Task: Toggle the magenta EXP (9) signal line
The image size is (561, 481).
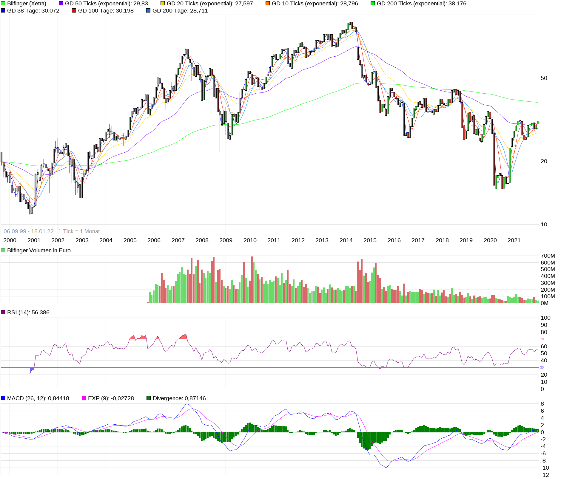Action: point(84,398)
